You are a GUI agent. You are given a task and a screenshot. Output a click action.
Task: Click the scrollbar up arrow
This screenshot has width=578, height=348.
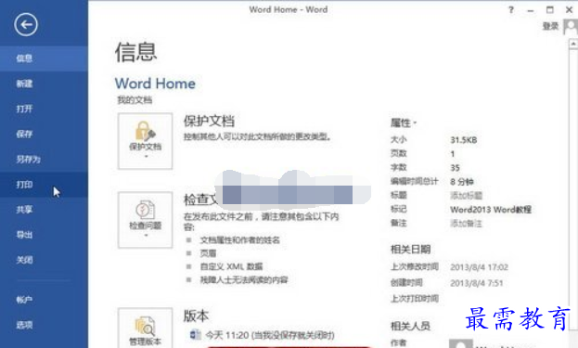573,45
